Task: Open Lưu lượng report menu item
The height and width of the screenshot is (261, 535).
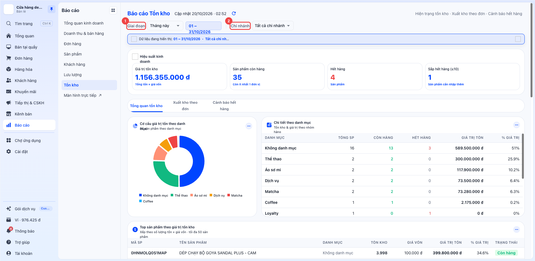Action: (89, 75)
